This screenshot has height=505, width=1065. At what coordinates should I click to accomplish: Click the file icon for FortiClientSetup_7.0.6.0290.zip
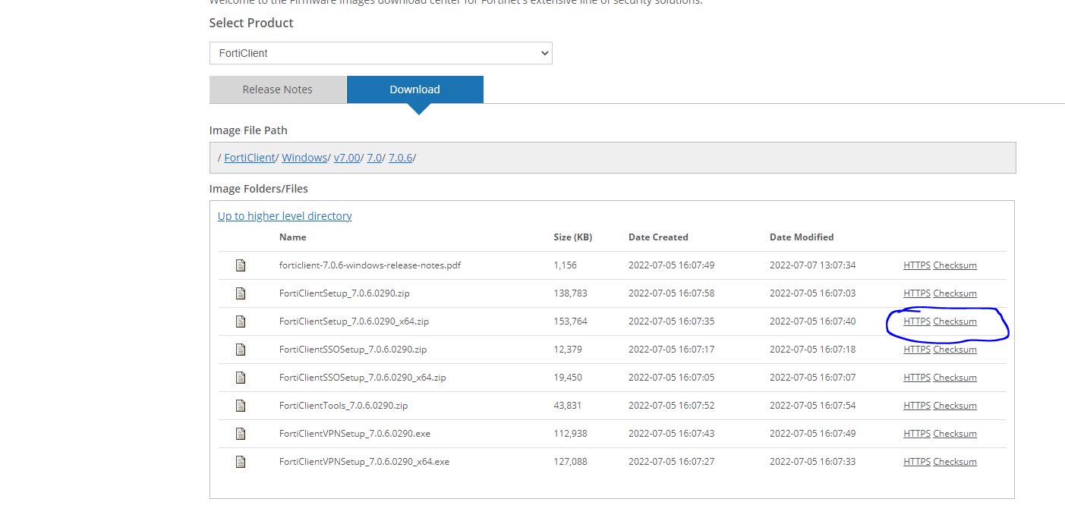(x=241, y=293)
